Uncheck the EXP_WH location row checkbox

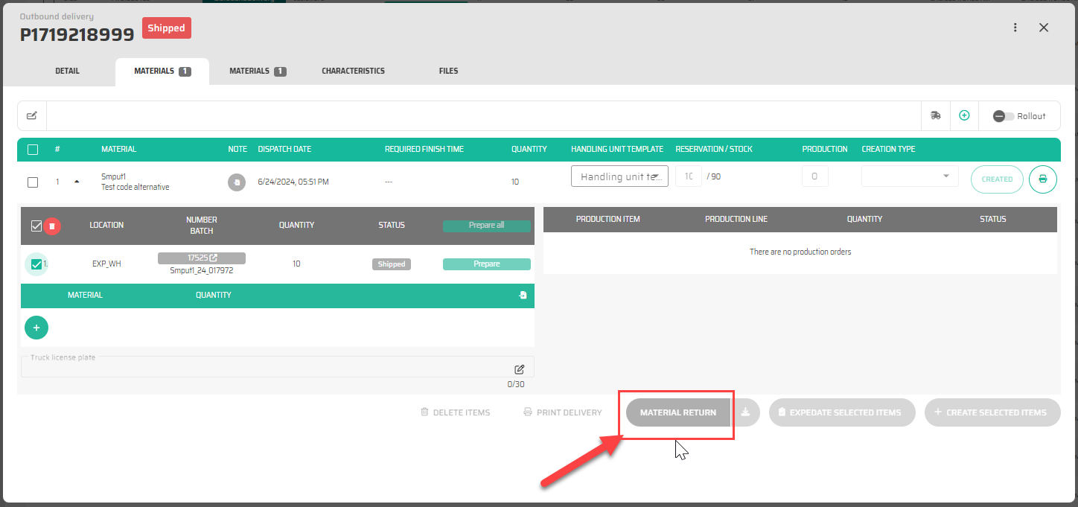click(36, 264)
